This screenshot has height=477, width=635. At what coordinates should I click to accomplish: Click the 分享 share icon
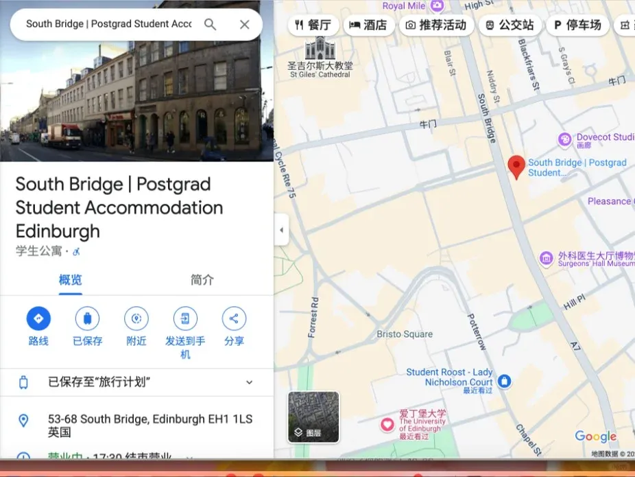coord(234,318)
